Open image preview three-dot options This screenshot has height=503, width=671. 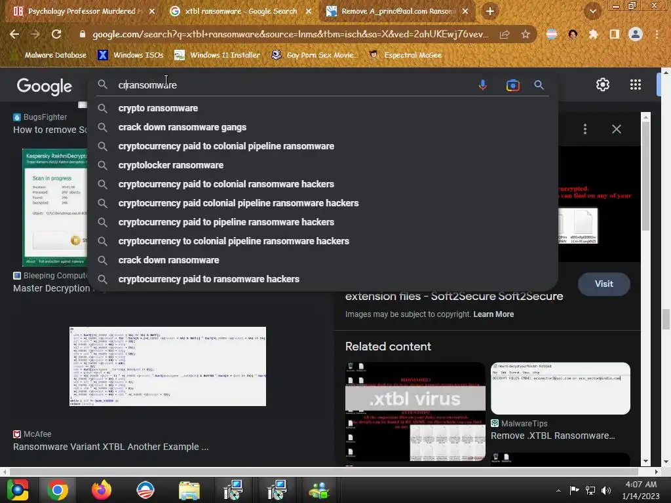point(585,129)
